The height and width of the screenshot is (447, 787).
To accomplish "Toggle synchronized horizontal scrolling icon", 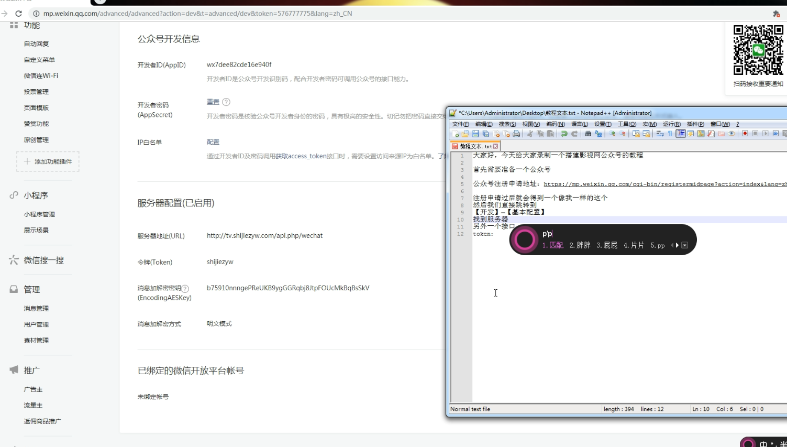I will click(x=646, y=134).
